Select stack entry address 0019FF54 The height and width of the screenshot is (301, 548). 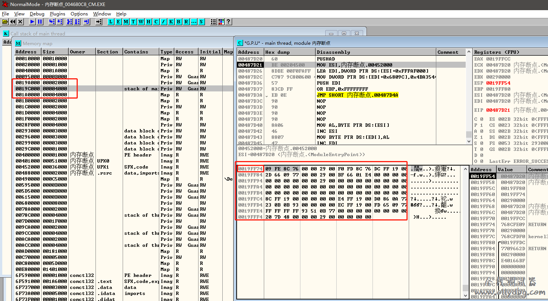(x=483, y=176)
